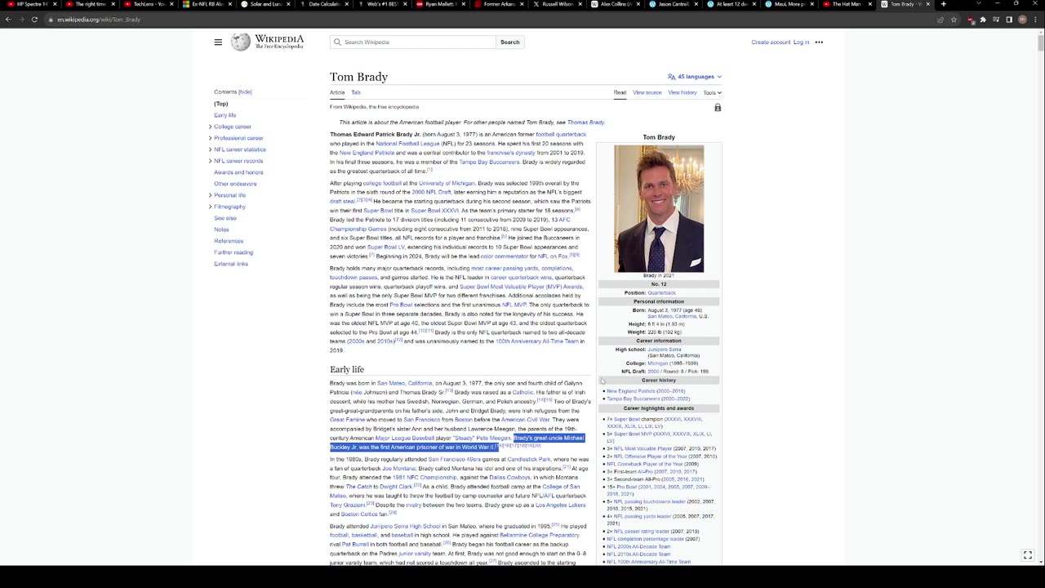The width and height of the screenshot is (1045, 588).
Task: Click the site info icon in address bar
Action: [50, 20]
